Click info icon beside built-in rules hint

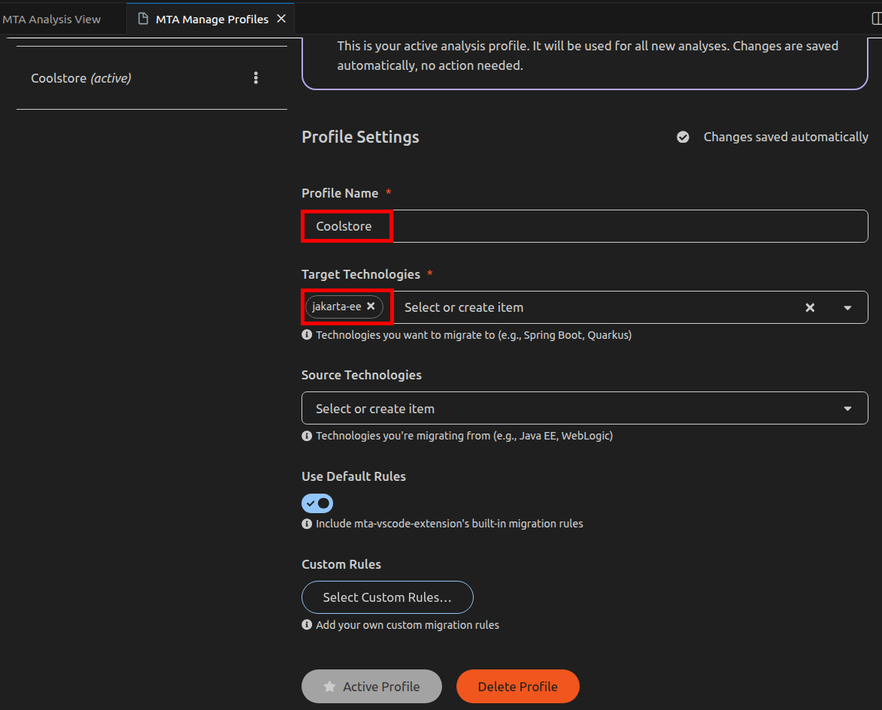coord(307,524)
